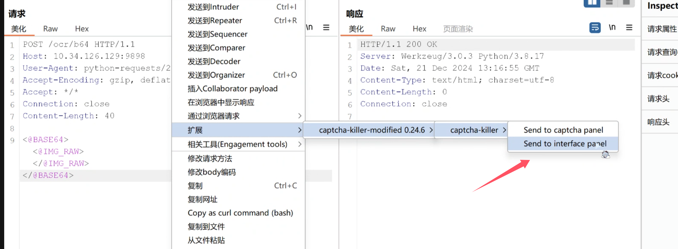Click the '<@BASE64>' opening tag

pyautogui.click(x=46, y=140)
